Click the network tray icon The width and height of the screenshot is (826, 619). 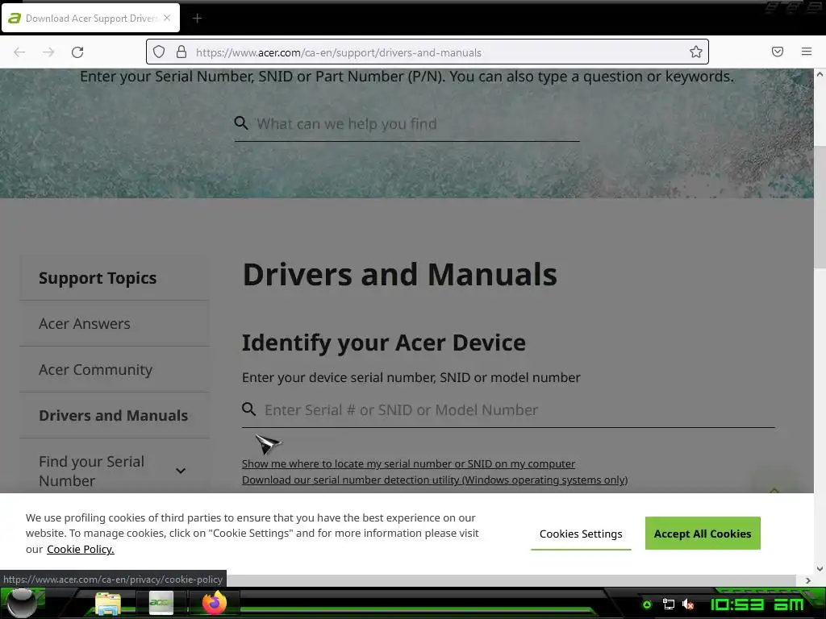668,604
